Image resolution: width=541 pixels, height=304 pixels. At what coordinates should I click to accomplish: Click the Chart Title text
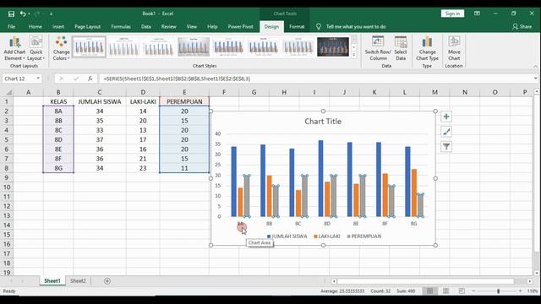pyautogui.click(x=323, y=122)
